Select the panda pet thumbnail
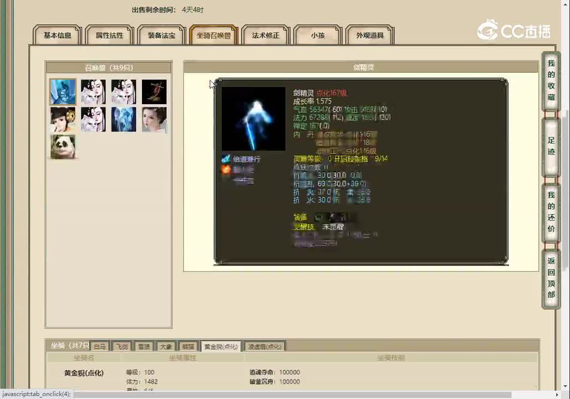The width and height of the screenshot is (570, 399). click(x=63, y=146)
